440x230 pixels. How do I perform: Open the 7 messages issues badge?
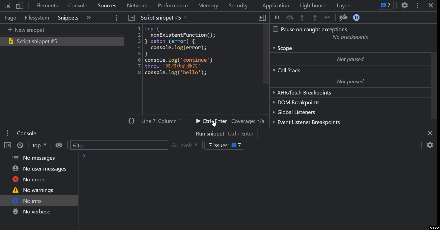point(386,5)
